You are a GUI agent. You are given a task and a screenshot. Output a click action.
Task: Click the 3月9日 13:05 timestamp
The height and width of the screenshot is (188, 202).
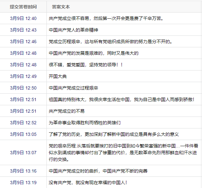23,134
